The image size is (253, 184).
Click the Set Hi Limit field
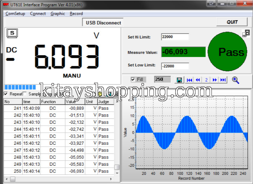point(175,37)
